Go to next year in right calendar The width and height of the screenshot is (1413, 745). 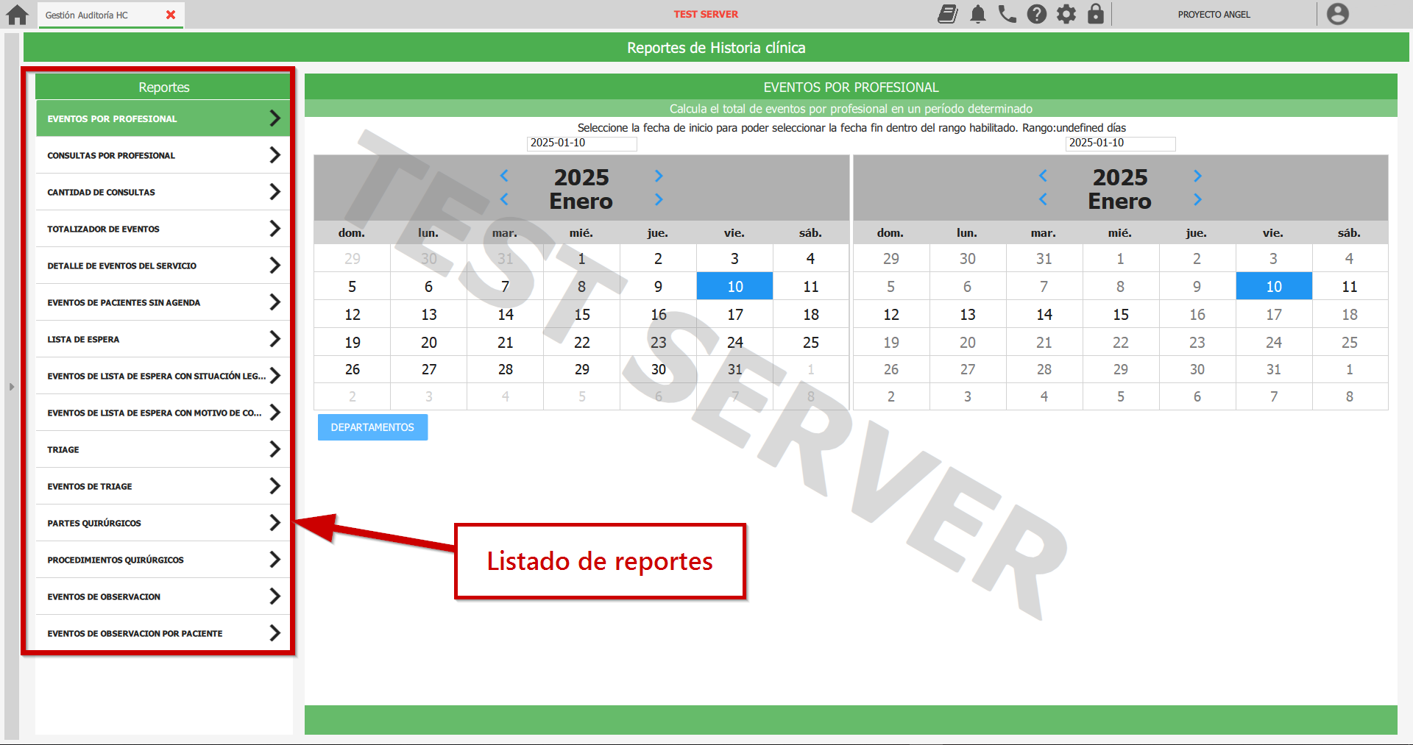pos(1197,176)
